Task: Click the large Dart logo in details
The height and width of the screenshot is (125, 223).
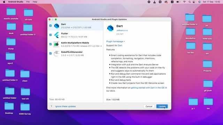Action: [x=110, y=28]
